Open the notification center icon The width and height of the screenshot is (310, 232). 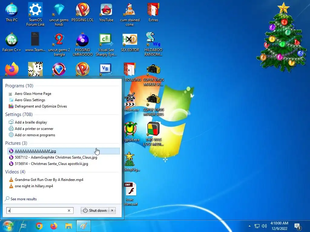(298, 227)
